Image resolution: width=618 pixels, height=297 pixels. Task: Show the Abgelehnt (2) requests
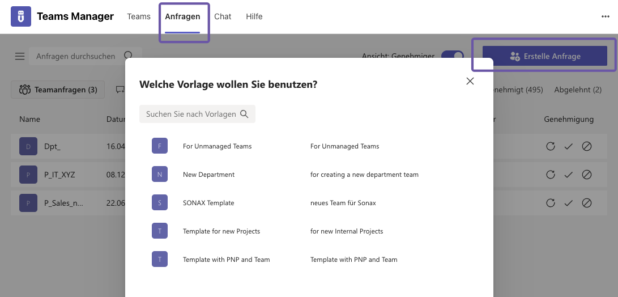pyautogui.click(x=578, y=90)
